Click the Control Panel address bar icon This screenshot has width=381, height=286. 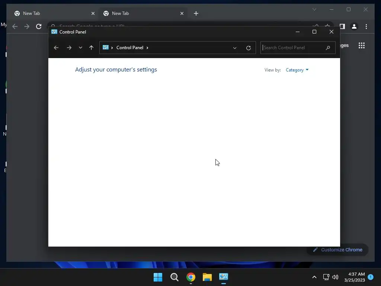tap(105, 47)
